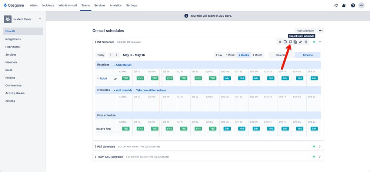Image resolution: width=370 pixels, height=172 pixels.
Task: Click Rota1's final row label
Action: (104, 129)
